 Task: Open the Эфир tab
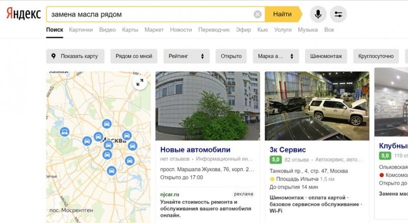coord(243,30)
